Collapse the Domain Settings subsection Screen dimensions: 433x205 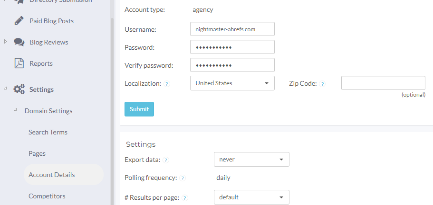point(15,110)
